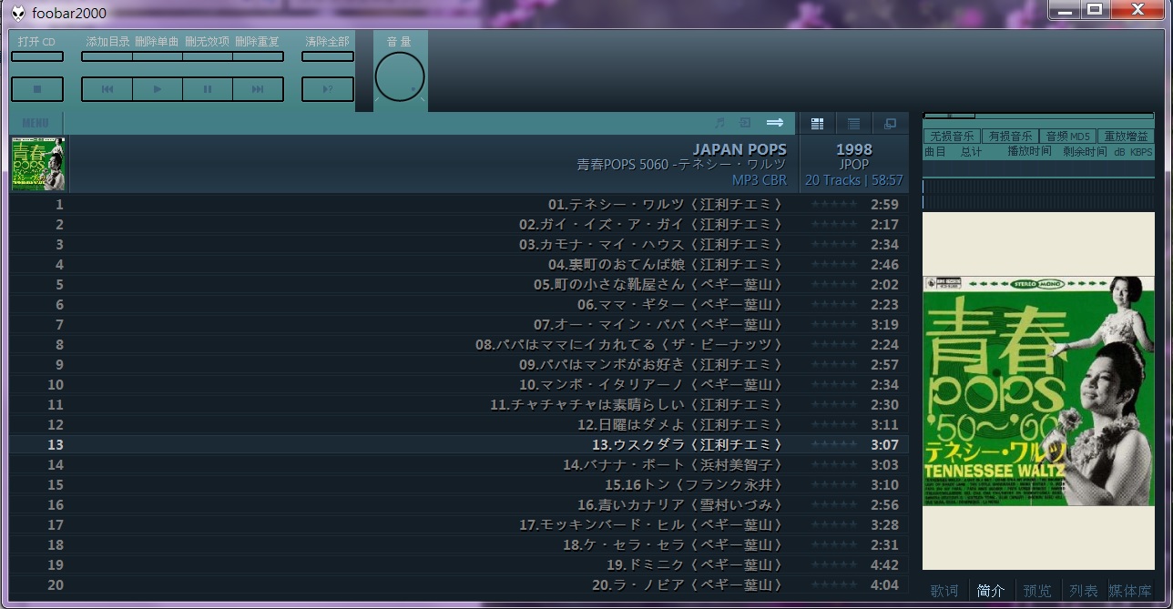Select track 08.パパはママにイカれてる

(x=459, y=345)
